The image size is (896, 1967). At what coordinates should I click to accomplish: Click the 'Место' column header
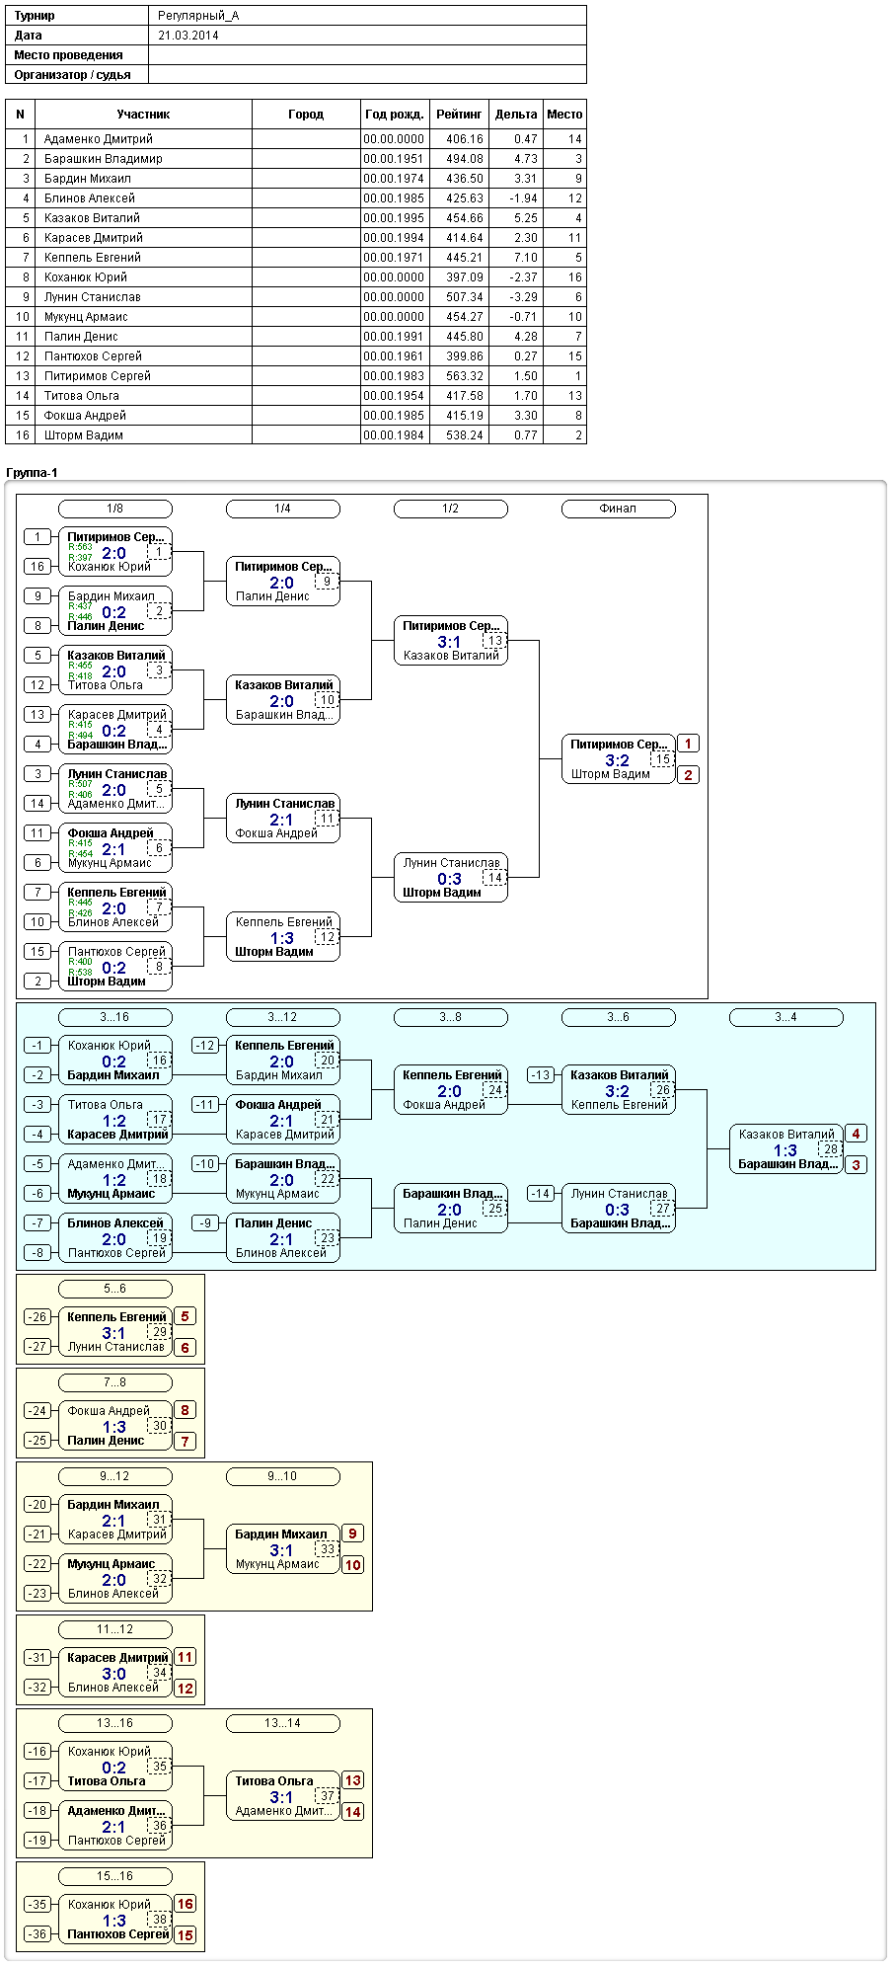[x=564, y=115]
